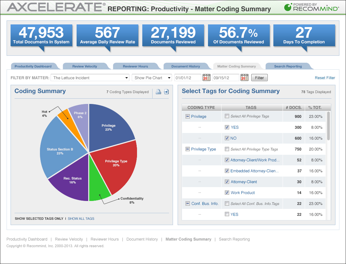Click the Recommind logo
The image size is (346, 264).
tap(312, 7)
